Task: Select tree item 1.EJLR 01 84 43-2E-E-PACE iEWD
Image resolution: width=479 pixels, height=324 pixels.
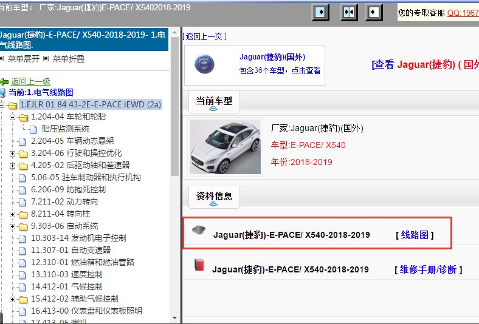Action: click(91, 104)
